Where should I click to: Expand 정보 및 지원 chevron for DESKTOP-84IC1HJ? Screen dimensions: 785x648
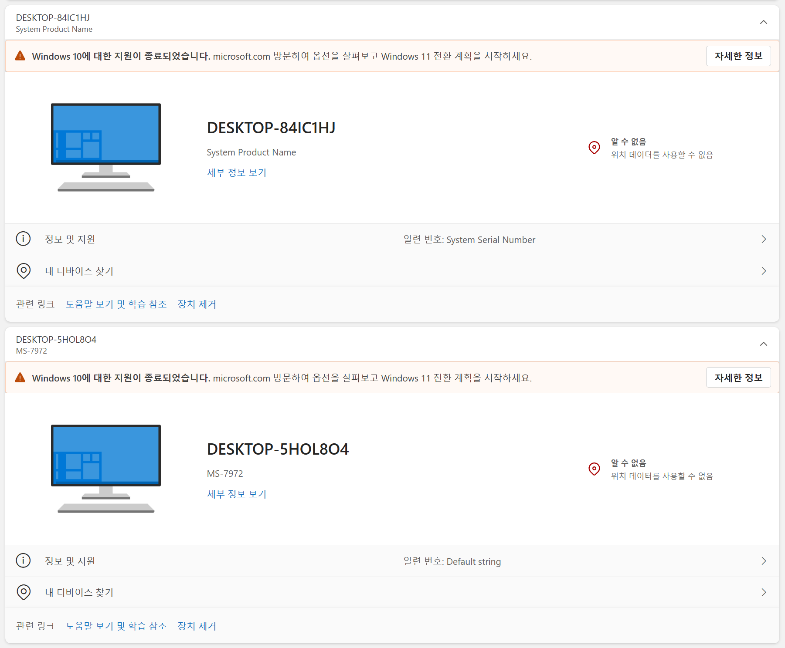pos(764,239)
